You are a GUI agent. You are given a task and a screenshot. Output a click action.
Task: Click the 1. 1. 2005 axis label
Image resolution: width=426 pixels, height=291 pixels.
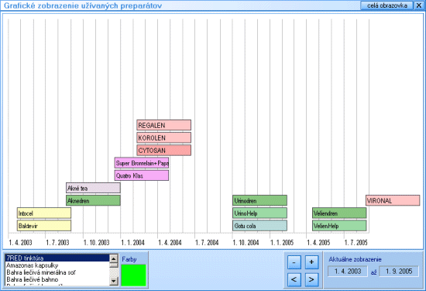click(282, 243)
